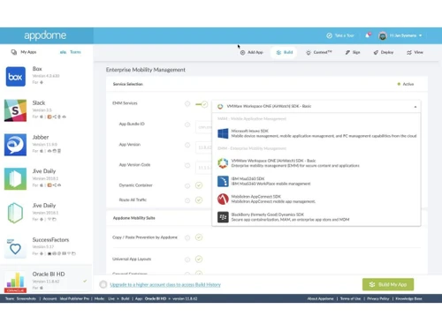
Task: Select the Oracle BI HD app icon
Action: pos(15,282)
